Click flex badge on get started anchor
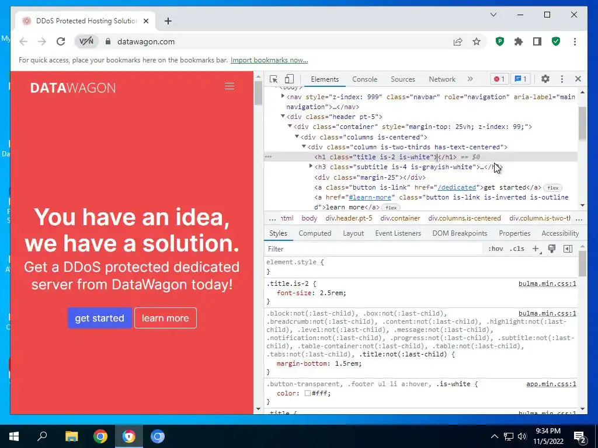 pyautogui.click(x=552, y=188)
